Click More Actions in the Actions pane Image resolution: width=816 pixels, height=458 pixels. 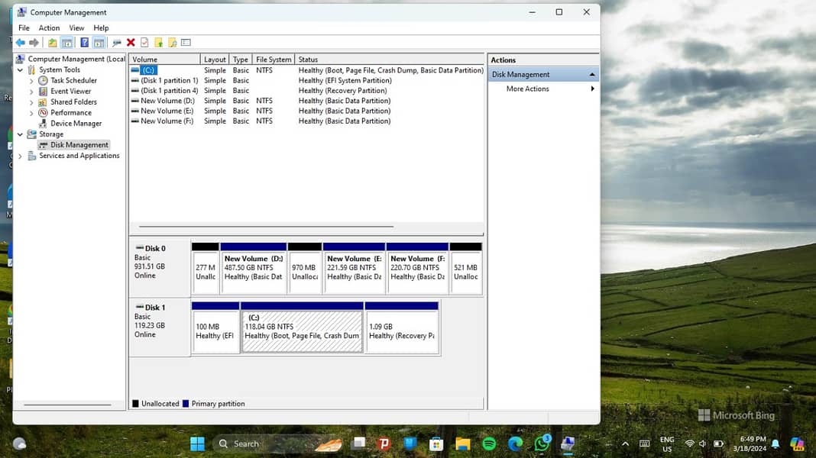click(x=527, y=89)
